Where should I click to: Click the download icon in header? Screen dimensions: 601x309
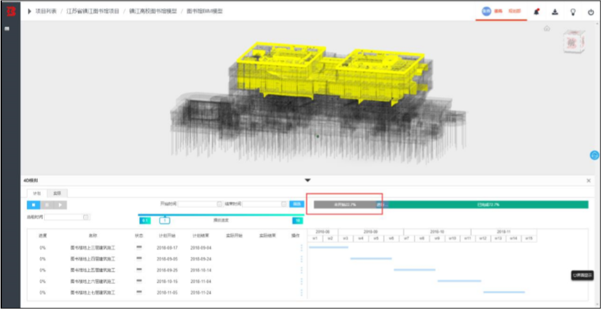pos(555,12)
